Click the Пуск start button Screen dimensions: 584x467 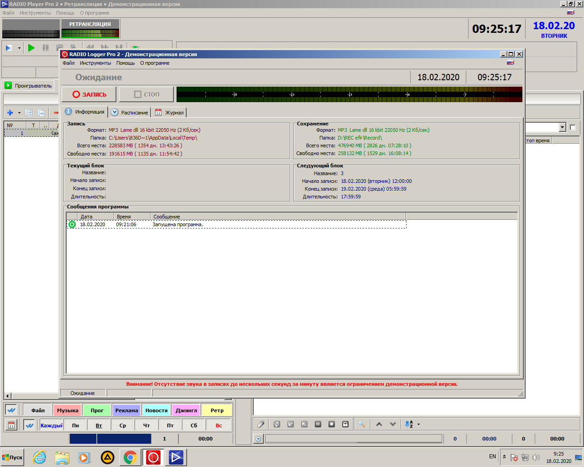[12, 457]
